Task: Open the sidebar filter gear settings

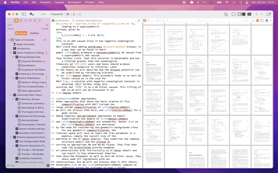Action: 48,166
